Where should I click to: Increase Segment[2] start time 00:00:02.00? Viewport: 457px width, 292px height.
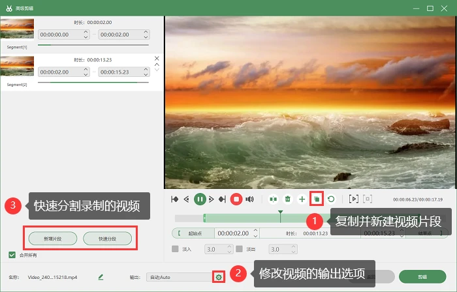86,70
